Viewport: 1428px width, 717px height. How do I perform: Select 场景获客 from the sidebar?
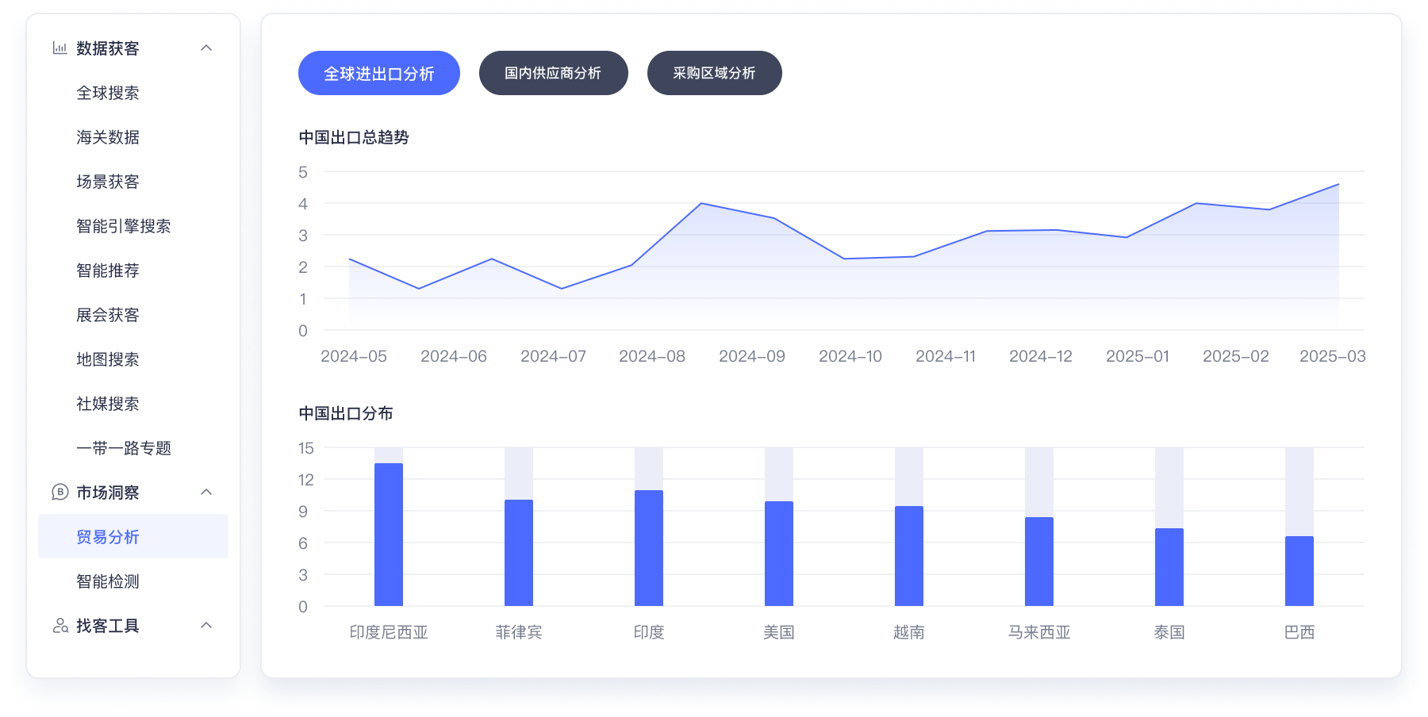pyautogui.click(x=108, y=182)
